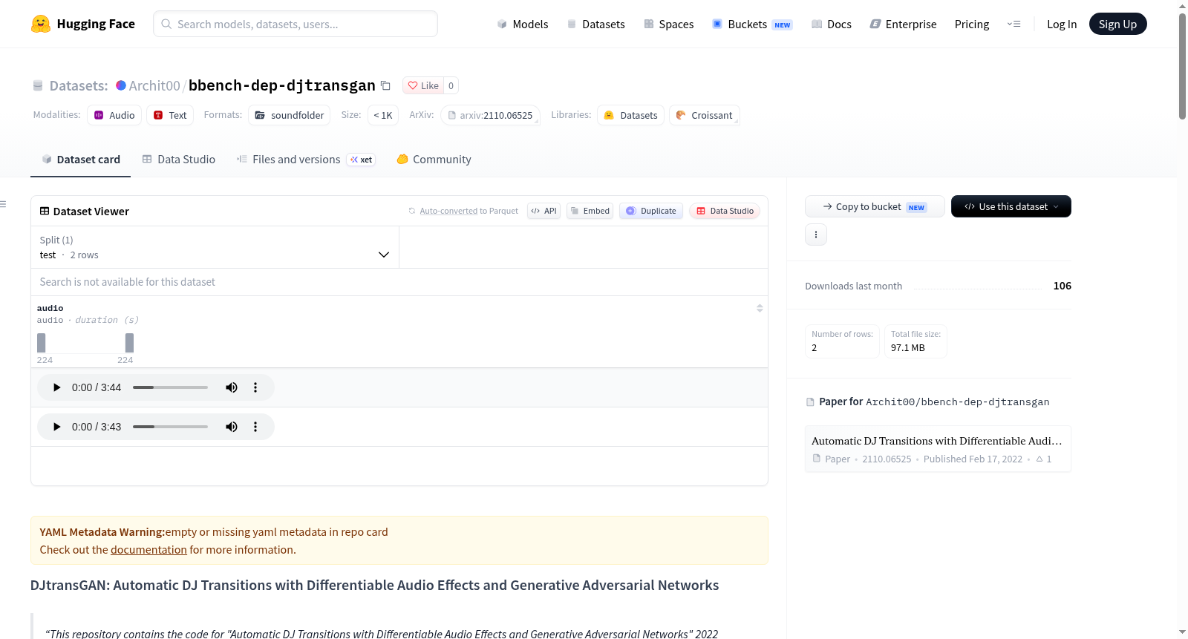Seek in the 3:44 audio progress bar
Viewport: 1188px width, 639px height.
170,387
